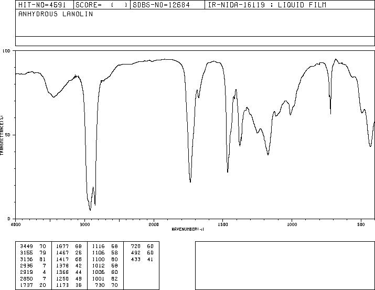Screen dimensions: 375x290
Task: Click transmittance value 58 beside 1106
Action: point(114,253)
